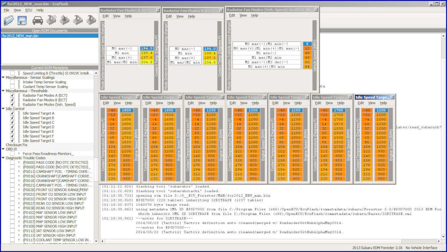
Task: Click the chip icon with plus badge
Action: point(51,20)
